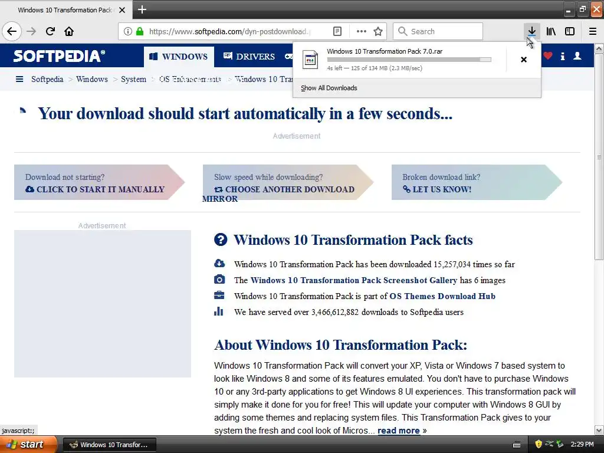Click the question mark facts icon
Screen dimensions: 604x453
[x=221, y=239]
